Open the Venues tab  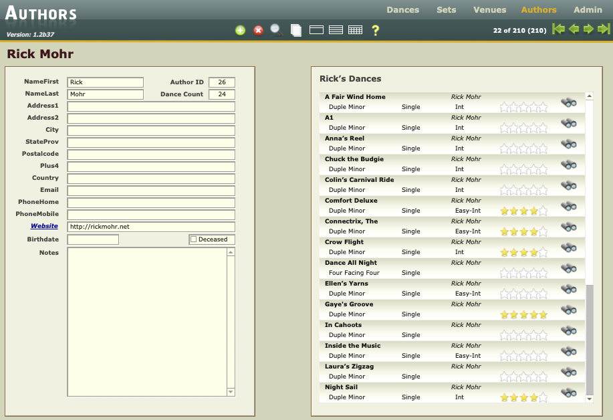click(489, 10)
